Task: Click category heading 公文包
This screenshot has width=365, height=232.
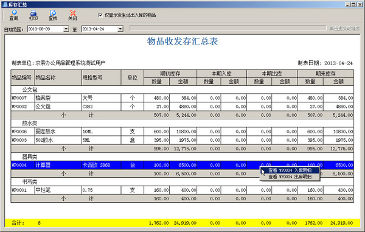Action: click(x=30, y=90)
